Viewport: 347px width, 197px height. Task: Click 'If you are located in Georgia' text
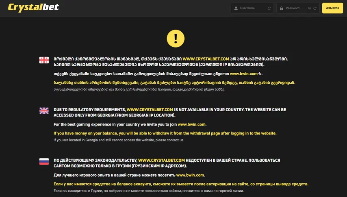point(119,140)
